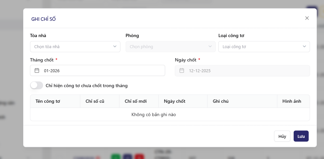The image size is (324, 159).
Task: Click the chevron arrow in the Loại công tơ selector
Action: click(304, 46)
